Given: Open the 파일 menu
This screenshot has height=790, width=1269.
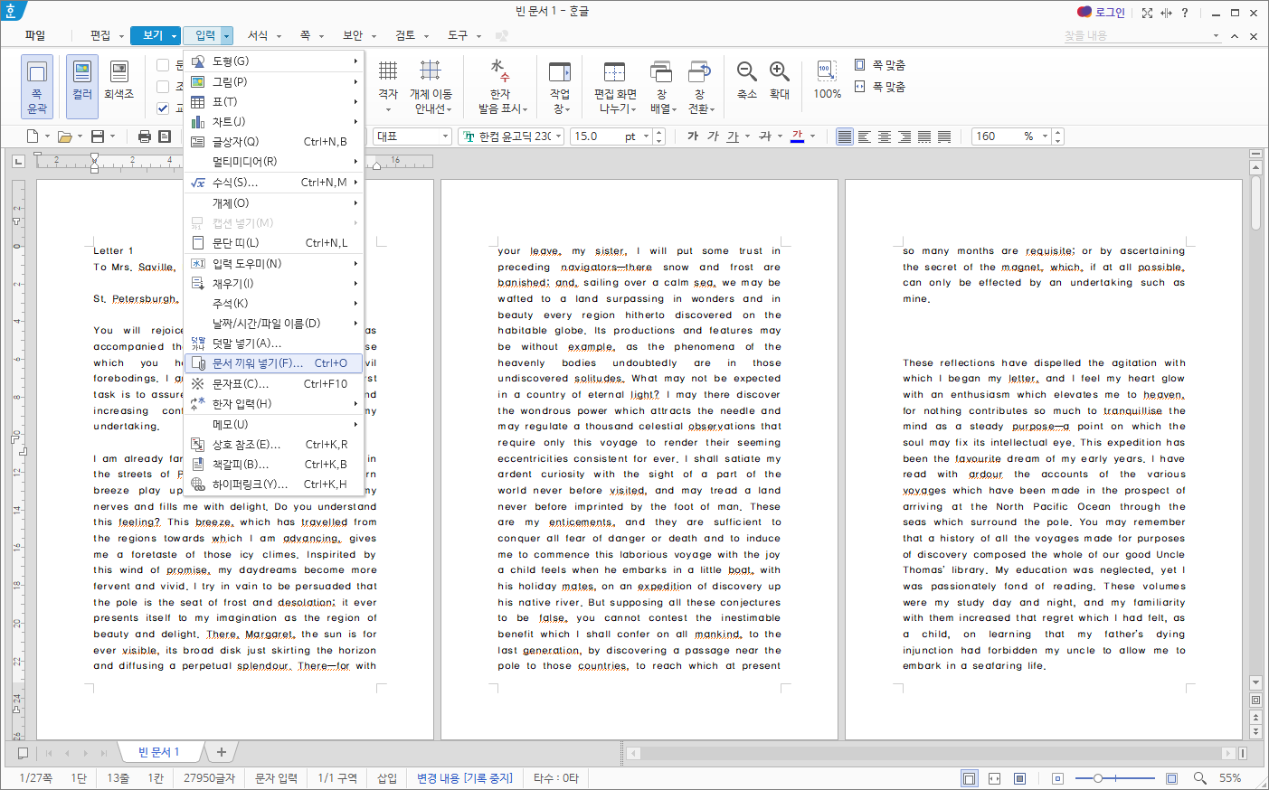Looking at the screenshot, I should click(x=34, y=36).
